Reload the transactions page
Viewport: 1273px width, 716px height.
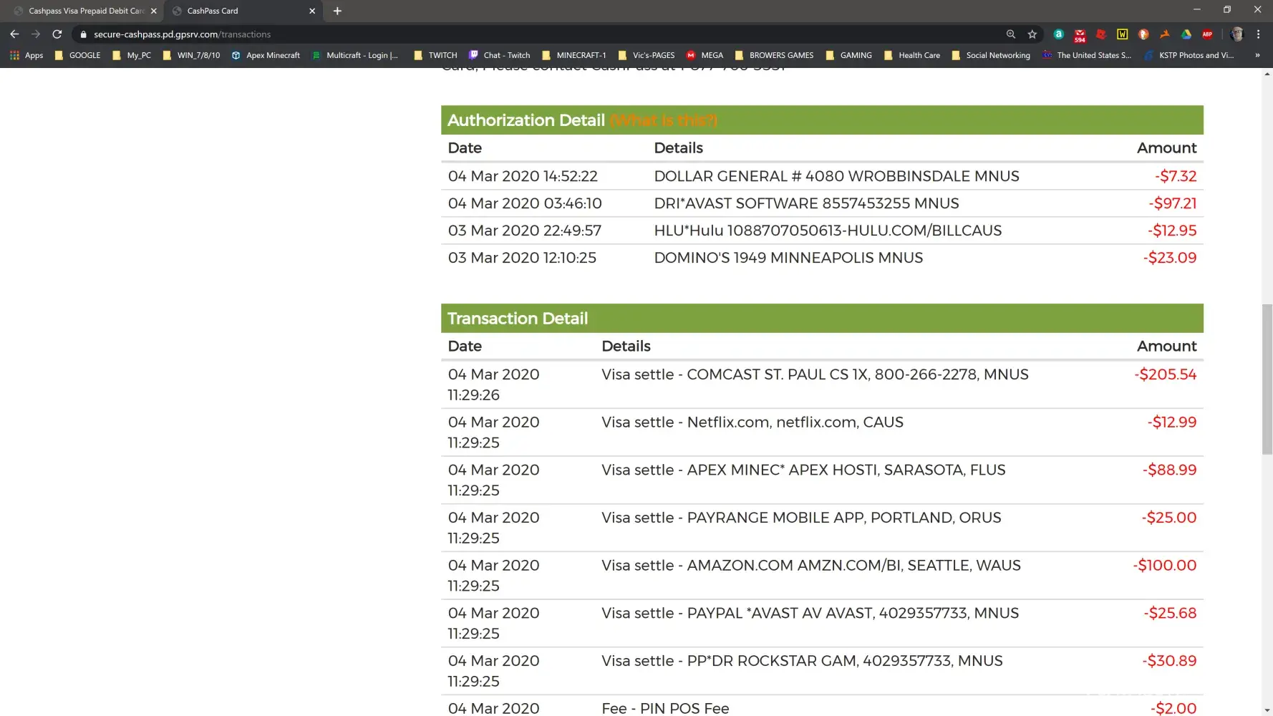coord(57,34)
